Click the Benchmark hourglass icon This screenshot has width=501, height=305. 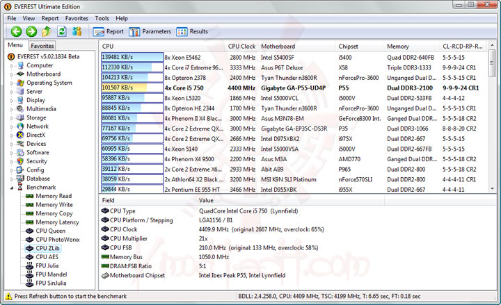pyautogui.click(x=20, y=188)
